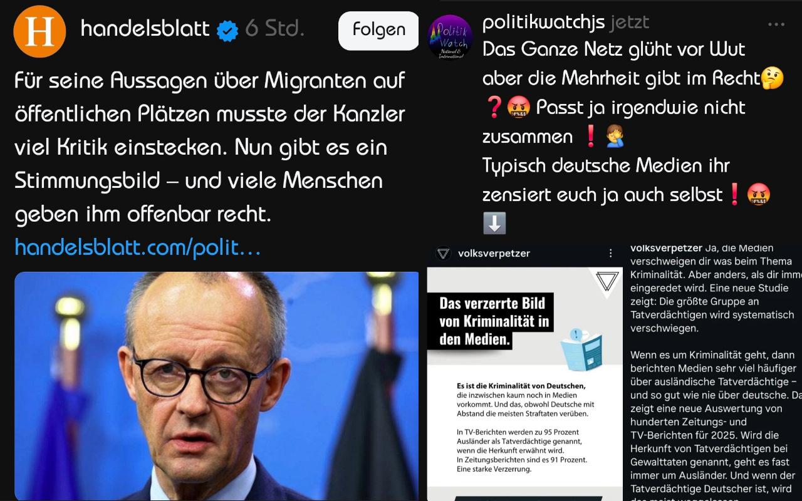802x501 pixels.
Task: Tap the photo of the man with glasses
Action: [x=216, y=386]
